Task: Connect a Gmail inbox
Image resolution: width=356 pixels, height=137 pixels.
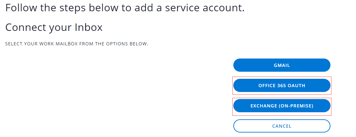Action: point(282,65)
